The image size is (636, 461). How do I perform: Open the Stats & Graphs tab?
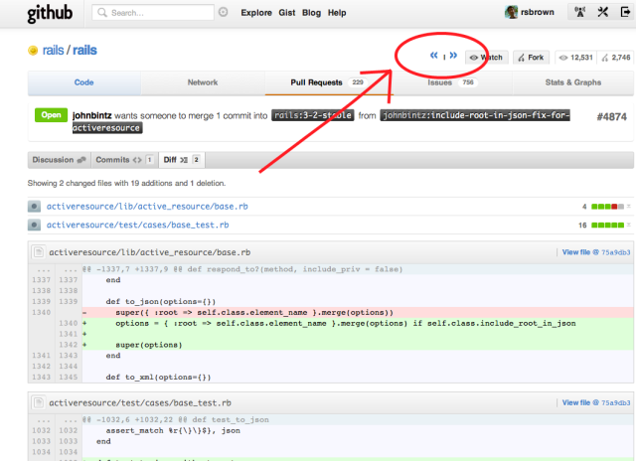(x=572, y=82)
